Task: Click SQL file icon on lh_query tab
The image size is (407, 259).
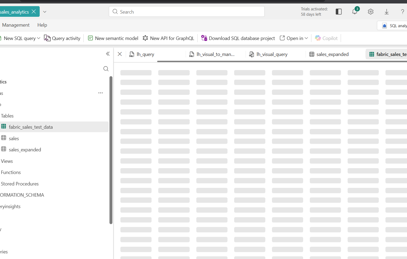Action: pos(132,54)
